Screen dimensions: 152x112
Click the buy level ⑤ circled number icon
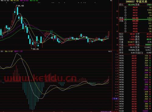(x=126, y=31)
